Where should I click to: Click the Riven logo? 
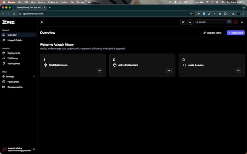tap(8, 22)
